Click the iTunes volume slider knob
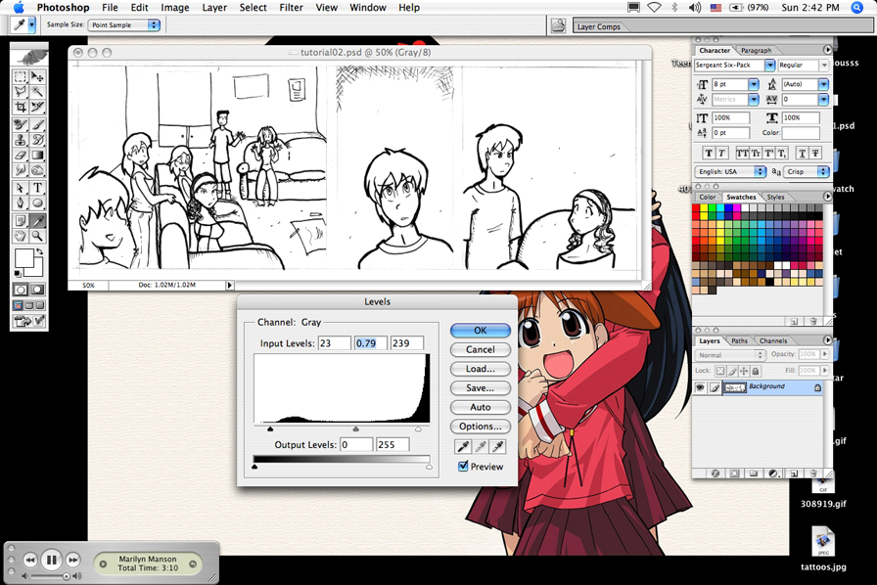877x585 pixels. (67, 576)
